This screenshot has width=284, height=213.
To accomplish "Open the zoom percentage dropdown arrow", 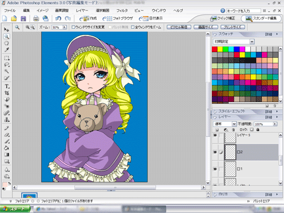I will (x=64, y=27).
